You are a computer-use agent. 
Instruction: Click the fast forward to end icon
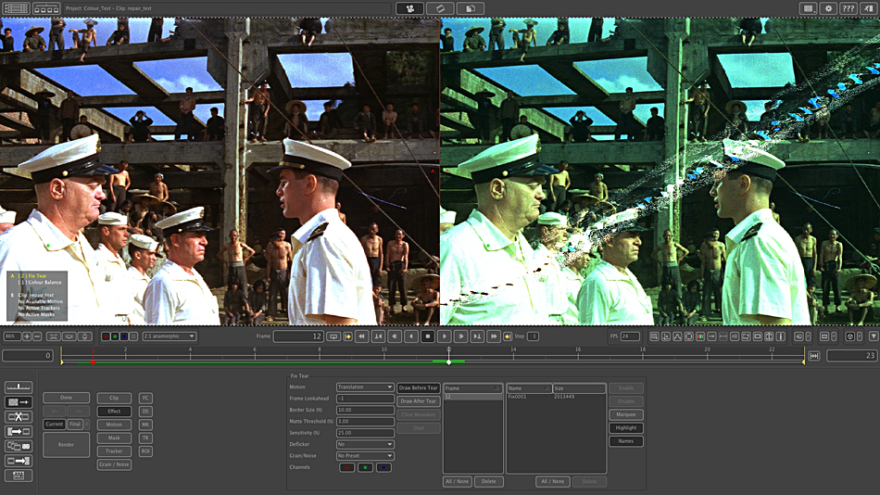(x=495, y=336)
